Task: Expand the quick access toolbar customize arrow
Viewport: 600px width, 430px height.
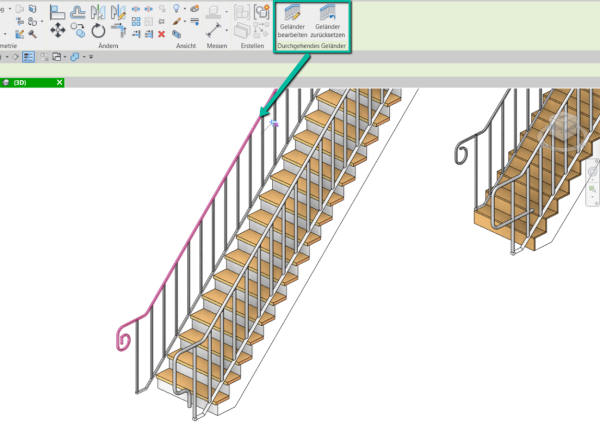Action: [91, 57]
